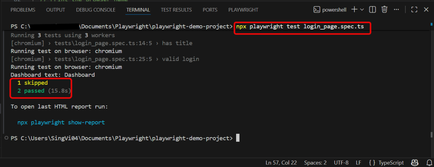Switch to the PLAYWRIGHT tab
The height and width of the screenshot is (167, 434).
(243, 10)
